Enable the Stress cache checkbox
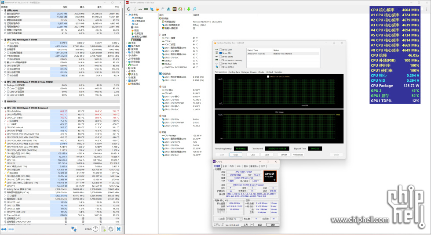 [220, 57]
